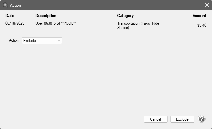212x129 pixels.
Task: Click the Amount column header
Action: (199, 16)
